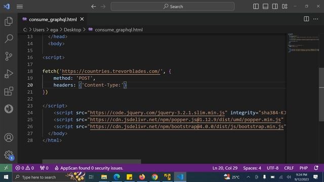
Task: Open Microsoft Edge from the taskbar
Action: click(x=117, y=177)
